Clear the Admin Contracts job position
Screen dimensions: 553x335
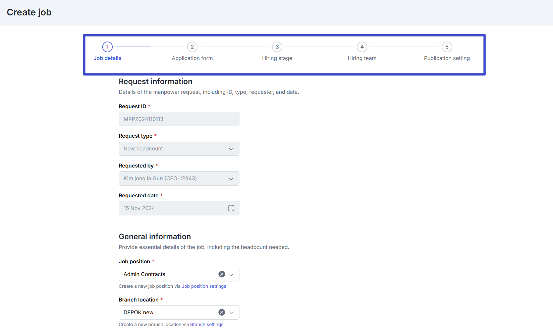222,274
